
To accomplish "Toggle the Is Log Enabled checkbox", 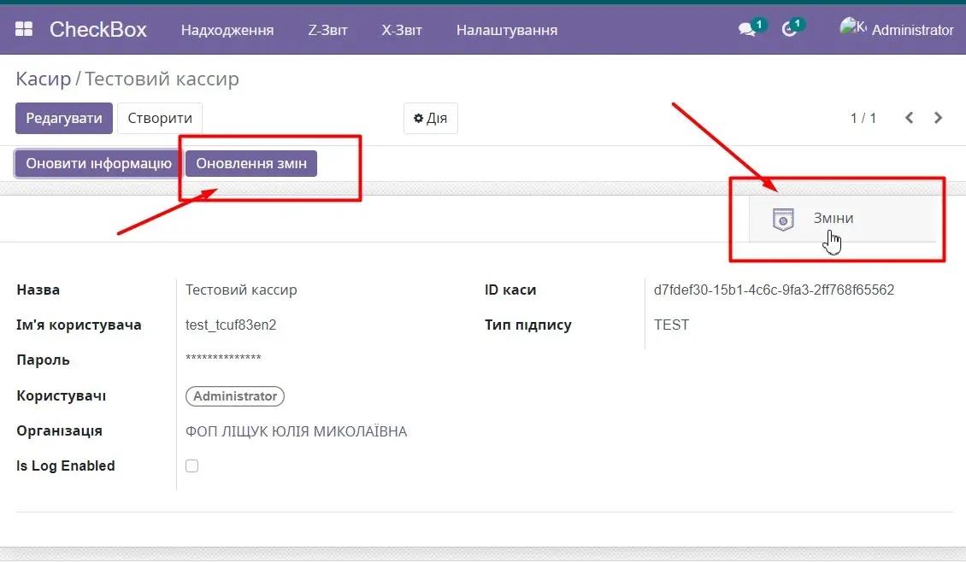I will tap(192, 465).
